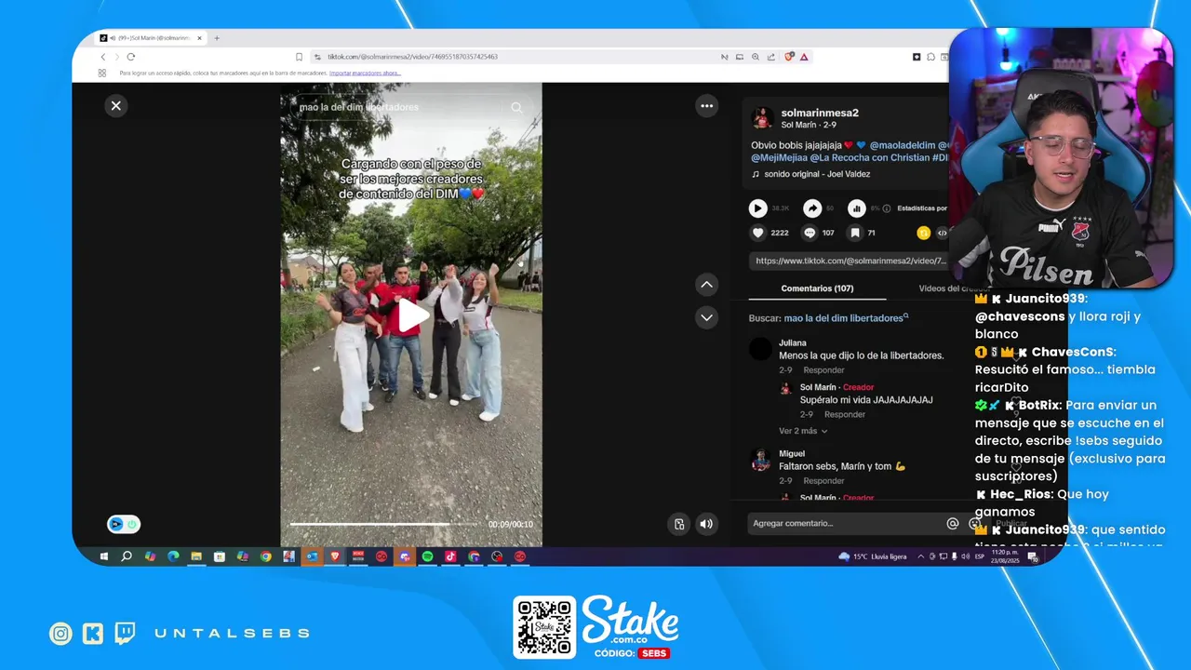The width and height of the screenshot is (1191, 670).
Task: Click the embed code icon
Action: click(x=942, y=233)
